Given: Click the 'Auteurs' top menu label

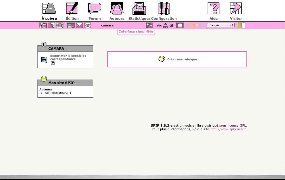Looking at the screenshot, I should [x=117, y=18].
